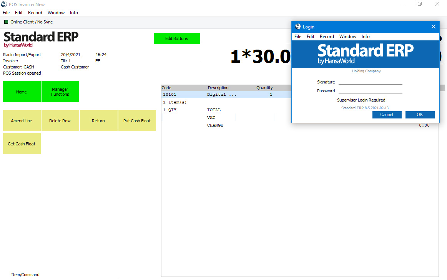Open the Info menu in Login dialog

click(x=366, y=37)
